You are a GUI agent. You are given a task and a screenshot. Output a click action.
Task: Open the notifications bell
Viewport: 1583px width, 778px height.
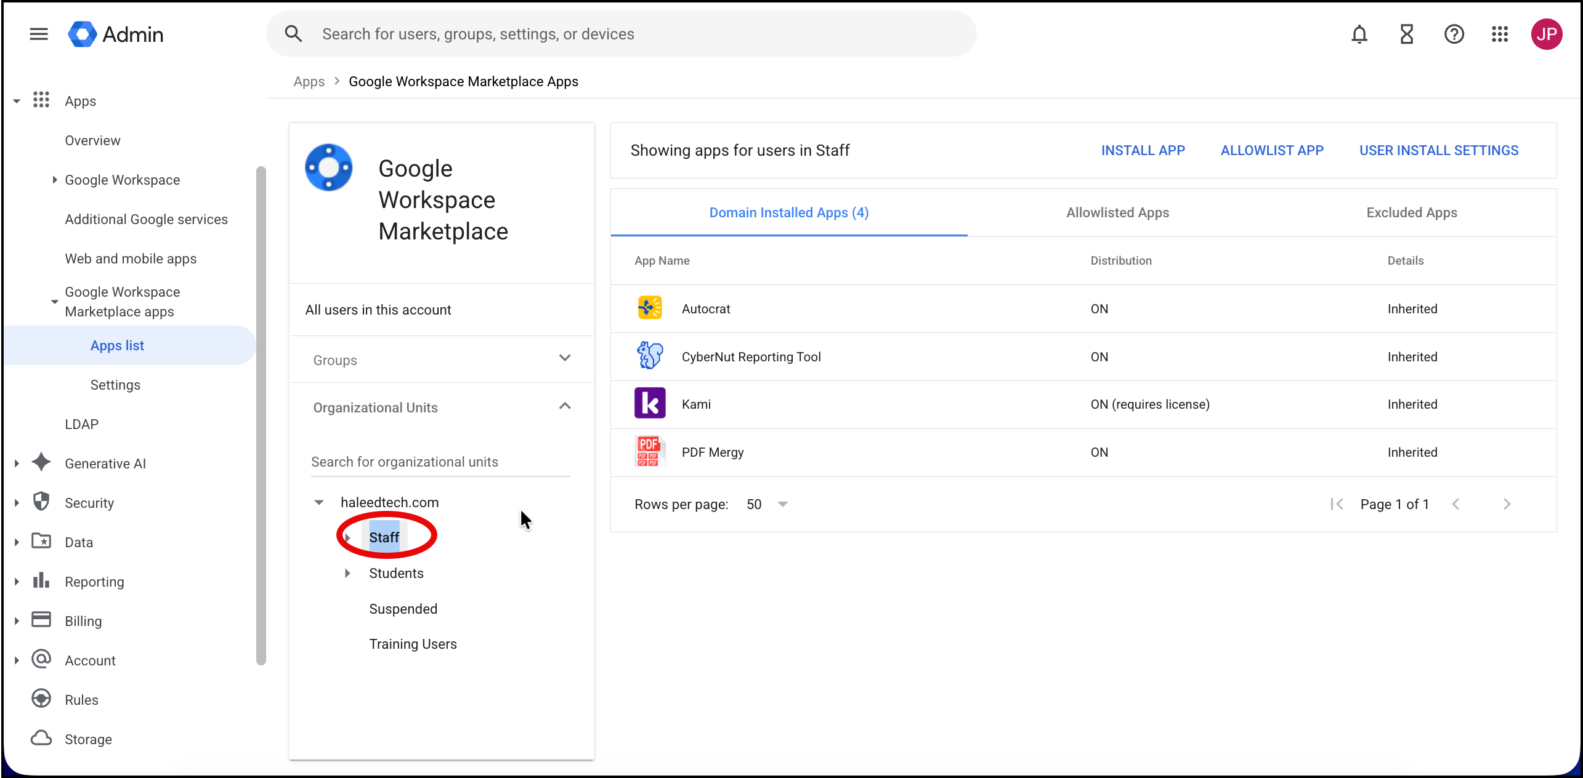click(1359, 34)
